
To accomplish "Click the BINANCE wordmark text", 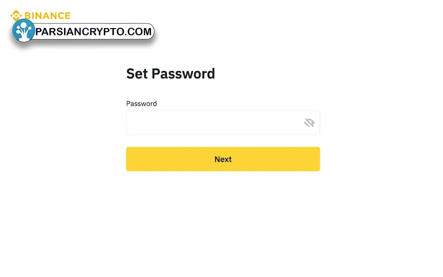I will click(x=47, y=16).
